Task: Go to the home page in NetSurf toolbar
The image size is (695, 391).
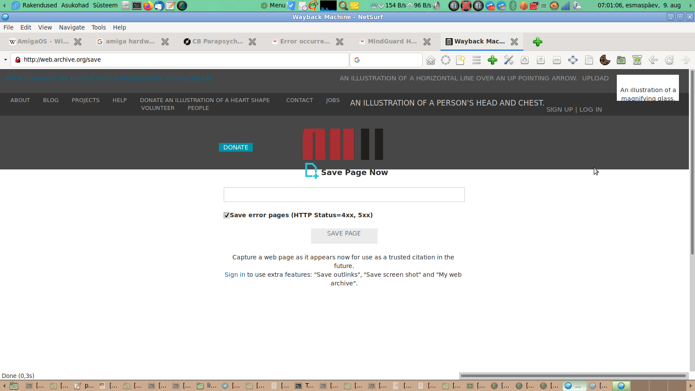Action: tap(430, 60)
